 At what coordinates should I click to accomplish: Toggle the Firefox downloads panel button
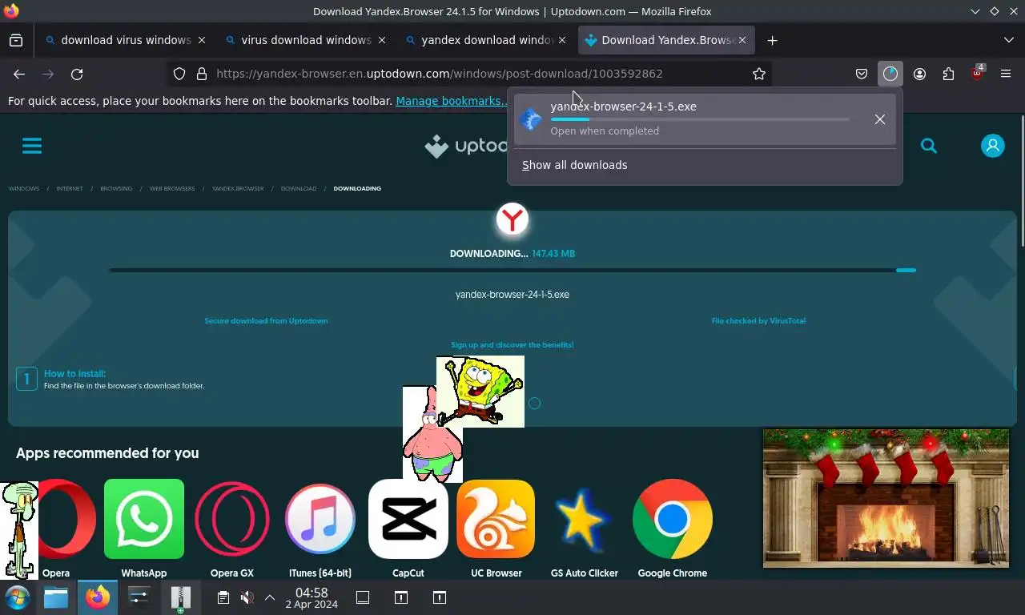pos(890,74)
